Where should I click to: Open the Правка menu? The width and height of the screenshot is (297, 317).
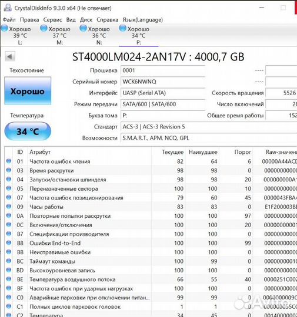coord(29,20)
